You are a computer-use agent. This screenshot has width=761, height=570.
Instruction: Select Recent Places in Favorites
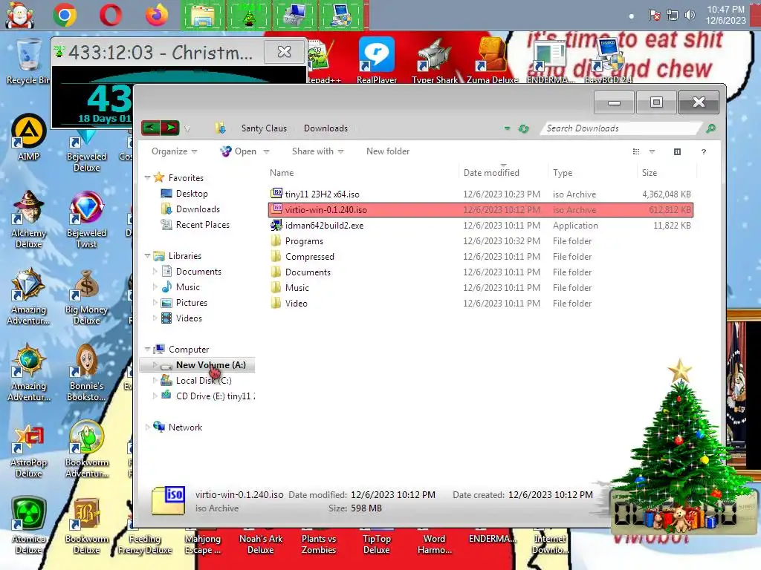tap(202, 225)
